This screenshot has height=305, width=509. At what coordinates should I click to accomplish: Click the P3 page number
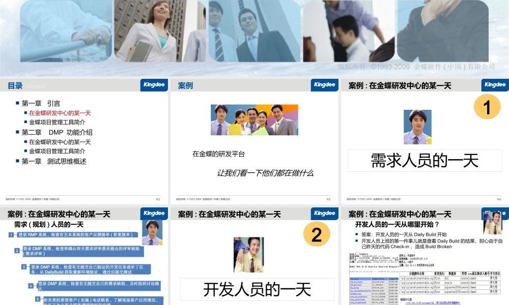[x=328, y=199]
